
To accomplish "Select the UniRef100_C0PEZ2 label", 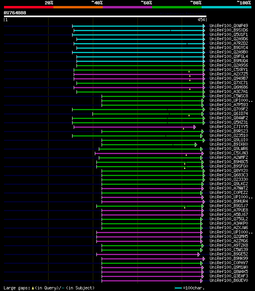I will click(x=229, y=193).
